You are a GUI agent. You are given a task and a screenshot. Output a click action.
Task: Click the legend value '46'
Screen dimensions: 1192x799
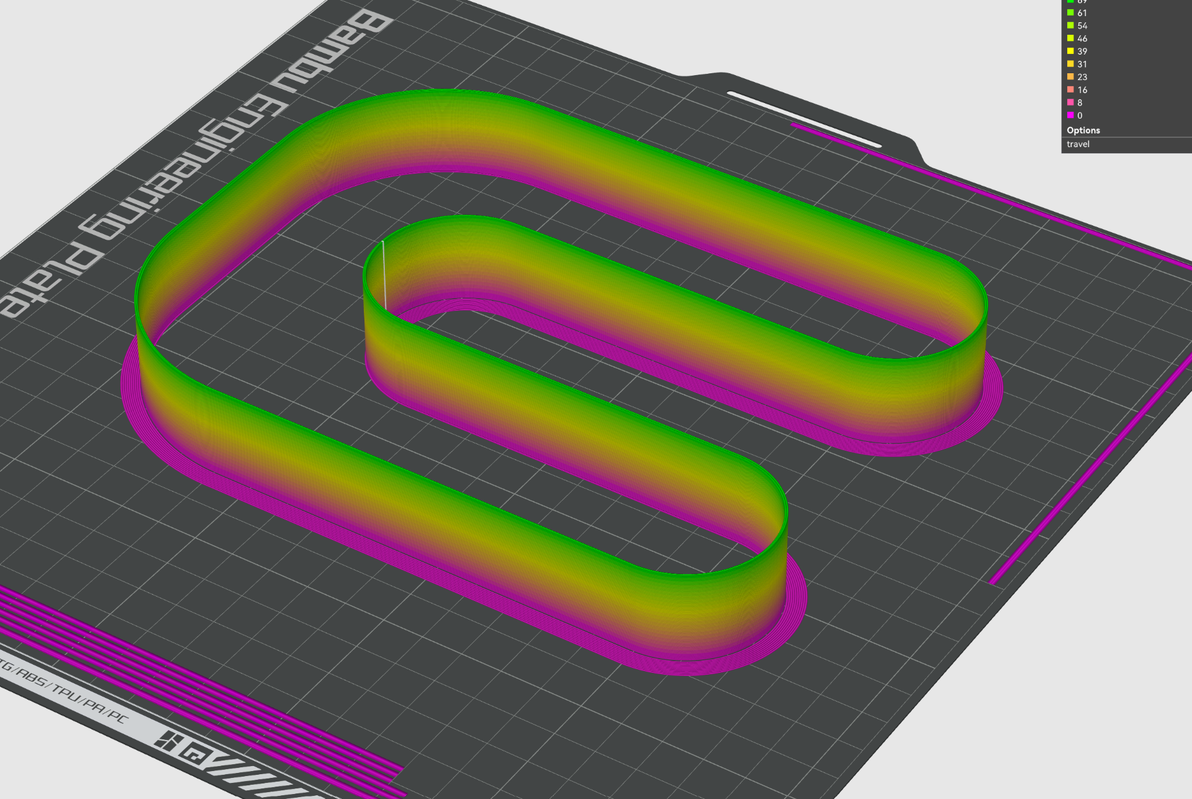click(1082, 38)
